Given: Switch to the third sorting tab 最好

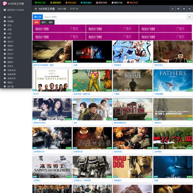Looking at the screenshot, I should coord(51,22).
